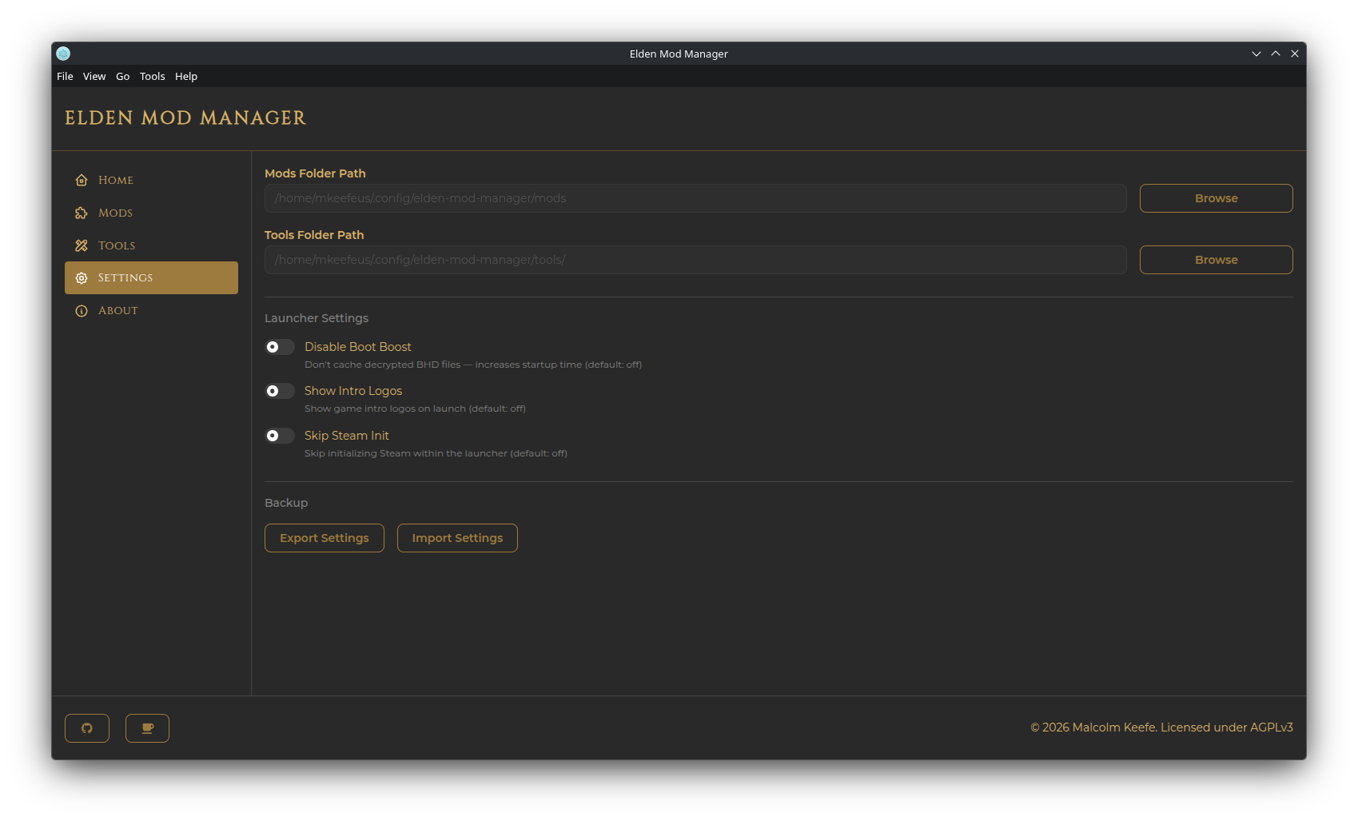Image resolution: width=1358 pixels, height=821 pixels.
Task: Click the Disable Boot Boost label
Action: (358, 347)
